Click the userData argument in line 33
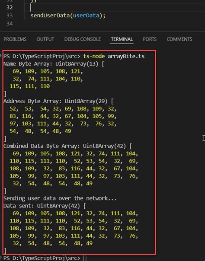The width and height of the screenshot is (205, 261). click(x=86, y=16)
